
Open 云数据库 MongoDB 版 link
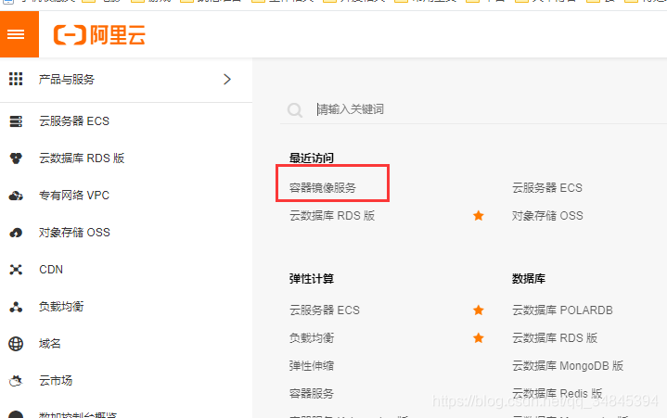click(568, 366)
